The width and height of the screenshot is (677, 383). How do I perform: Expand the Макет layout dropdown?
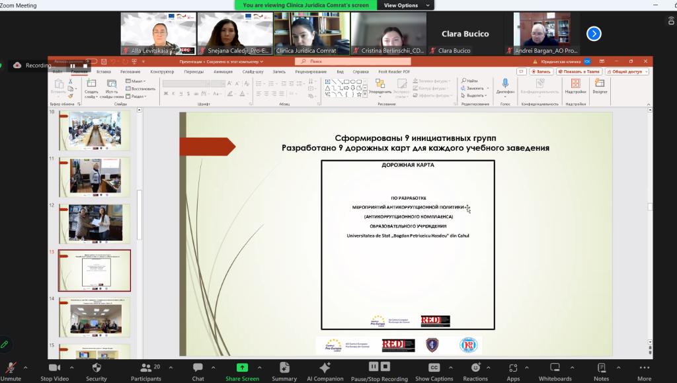coord(136,81)
